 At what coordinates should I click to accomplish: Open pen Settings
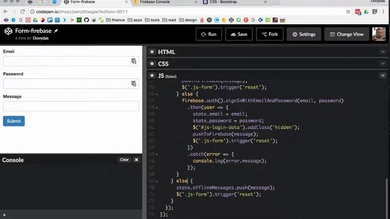303,34
